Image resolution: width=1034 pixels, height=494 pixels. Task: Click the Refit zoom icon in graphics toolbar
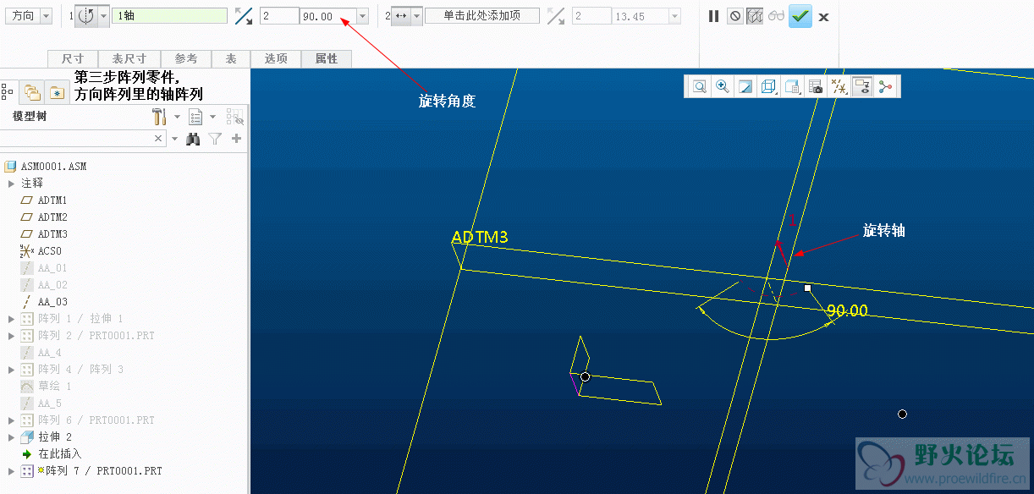700,86
